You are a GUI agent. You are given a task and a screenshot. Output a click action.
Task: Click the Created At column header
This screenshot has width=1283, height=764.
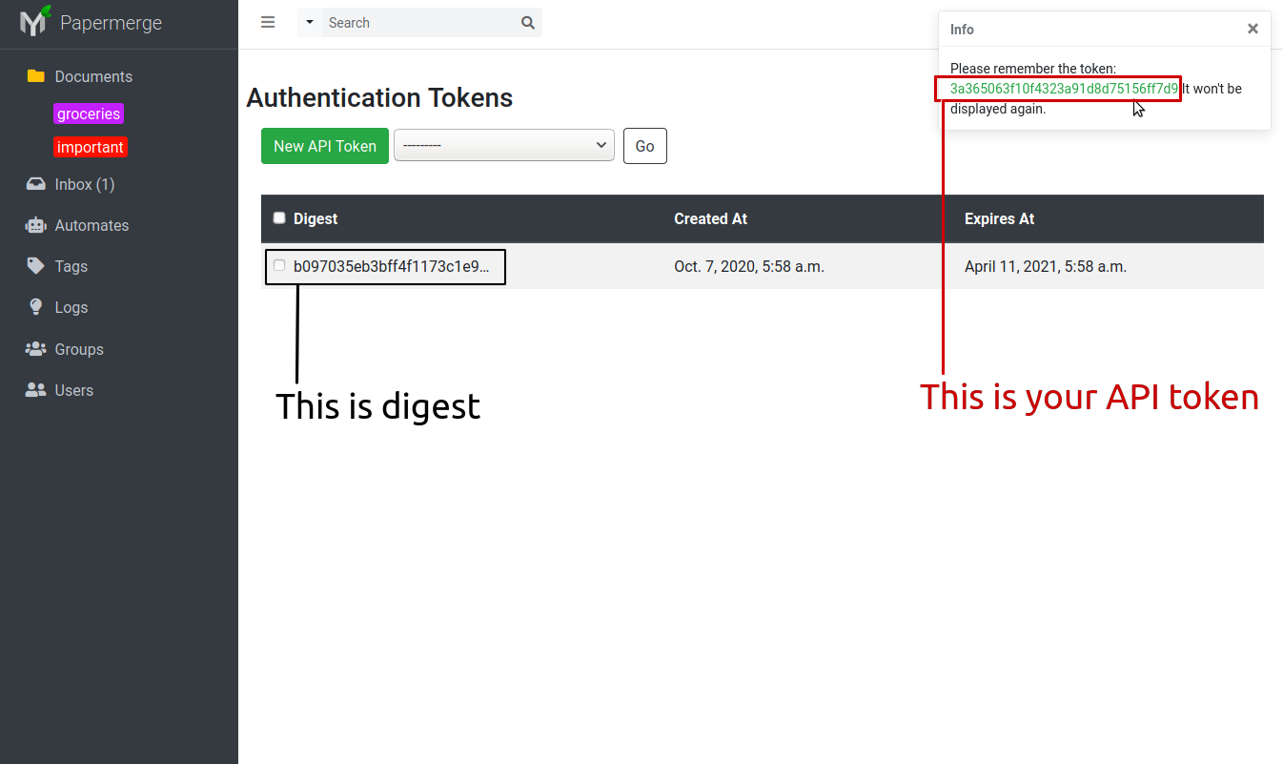click(710, 218)
